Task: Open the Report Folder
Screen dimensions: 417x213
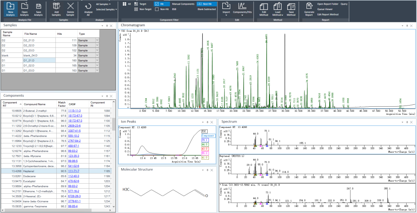Action: pyautogui.click(x=328, y=4)
